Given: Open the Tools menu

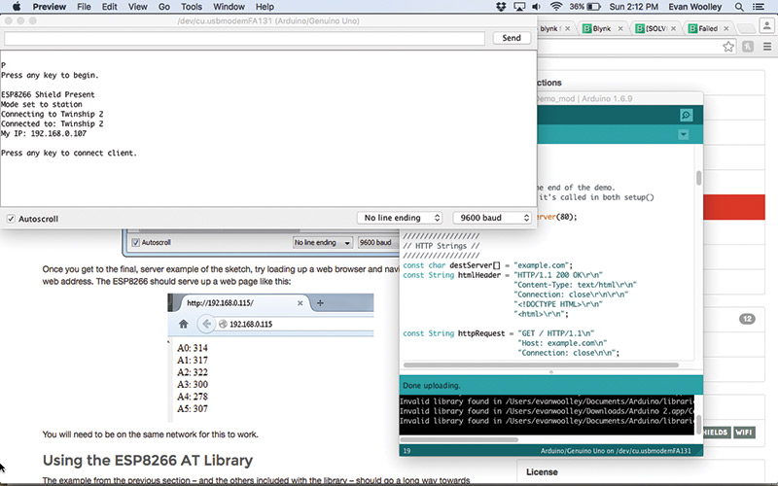Looking at the screenshot, I should point(191,7).
